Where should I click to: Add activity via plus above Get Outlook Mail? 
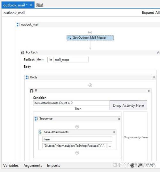(x=90, y=32)
